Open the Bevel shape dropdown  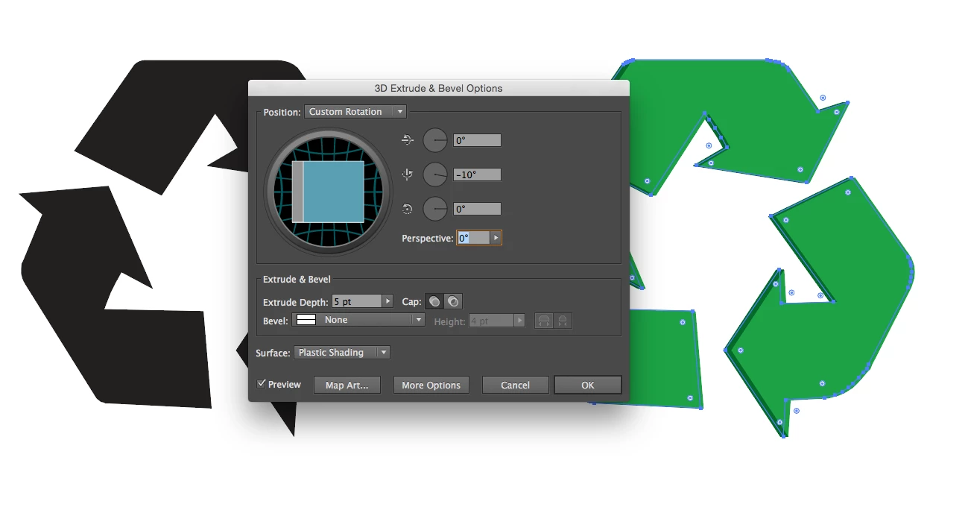[x=358, y=320]
